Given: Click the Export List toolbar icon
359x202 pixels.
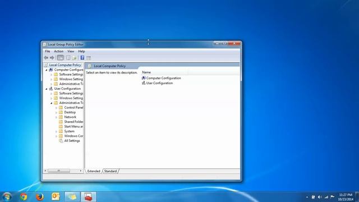Looking at the screenshot, I should click(74, 58).
